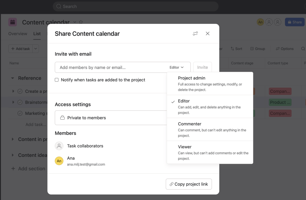
Task: Click the green Product content tag
Action: pyautogui.click(x=280, y=102)
